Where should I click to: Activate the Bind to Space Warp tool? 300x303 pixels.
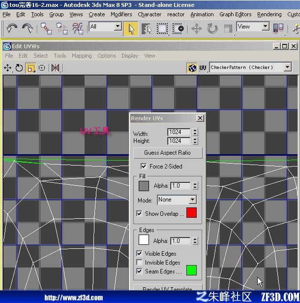[78, 29]
